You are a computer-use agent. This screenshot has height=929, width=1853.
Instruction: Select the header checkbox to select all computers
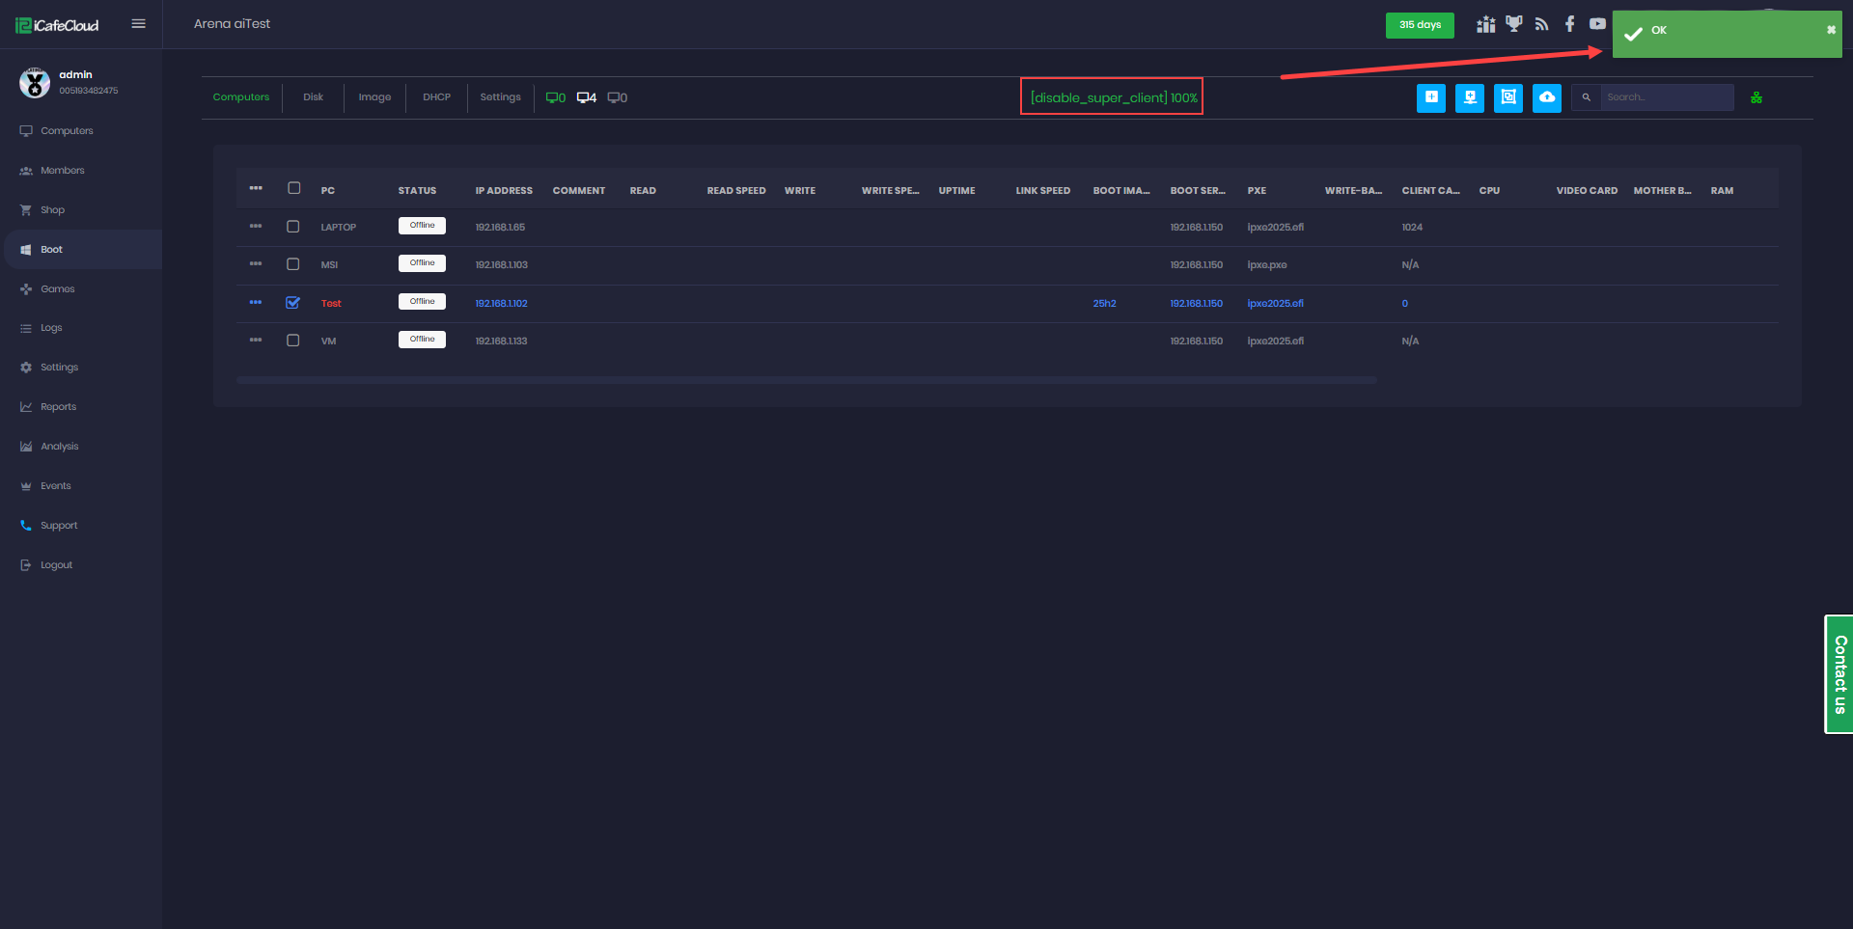tap(293, 188)
